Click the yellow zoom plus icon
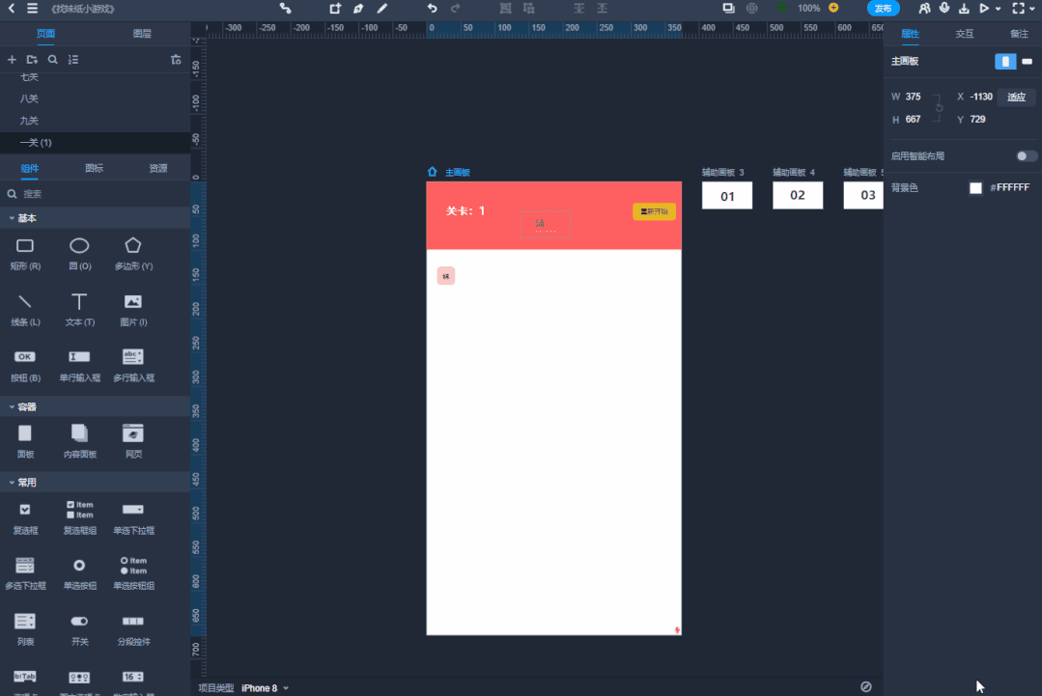 pyautogui.click(x=833, y=8)
